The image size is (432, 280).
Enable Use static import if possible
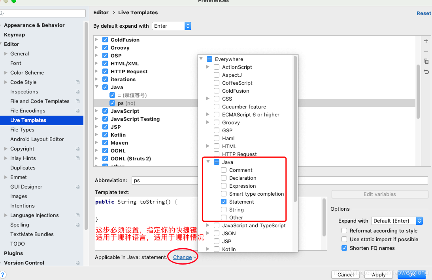tap(344, 239)
